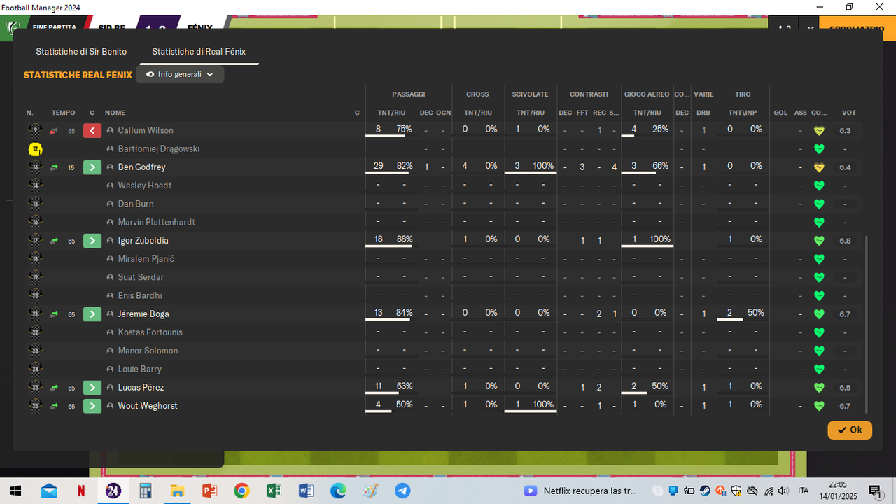Select the Marvin Plattenhardt row name

tap(157, 223)
